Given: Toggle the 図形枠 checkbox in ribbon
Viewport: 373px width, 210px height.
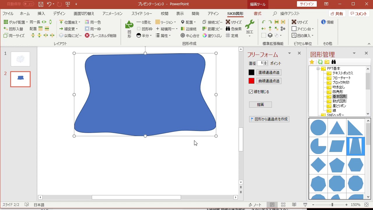Looking at the screenshot, I should pyautogui.click(x=139, y=29).
